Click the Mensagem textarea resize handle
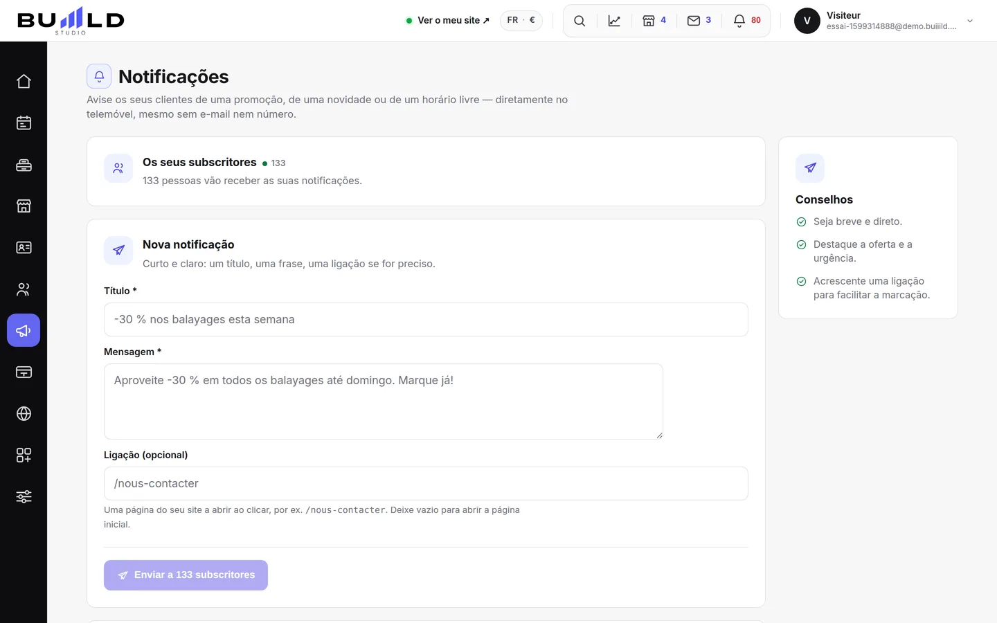This screenshot has width=997, height=623. (659, 435)
